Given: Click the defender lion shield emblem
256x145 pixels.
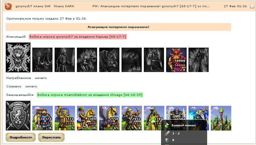Looking at the screenshot, I should point(18,116).
